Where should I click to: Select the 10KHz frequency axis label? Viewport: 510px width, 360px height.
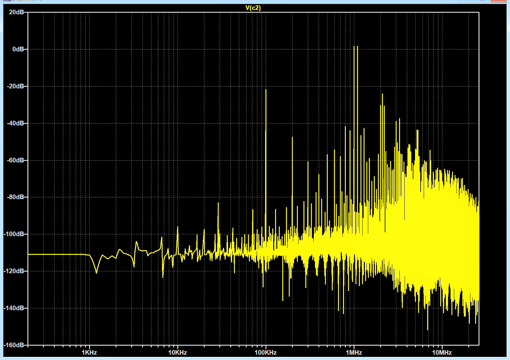click(177, 353)
